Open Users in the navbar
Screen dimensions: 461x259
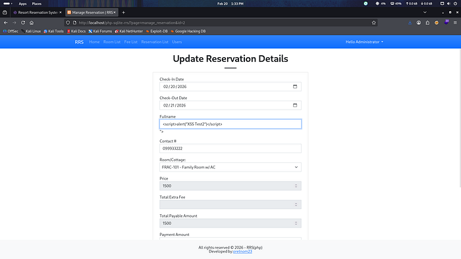(x=177, y=42)
